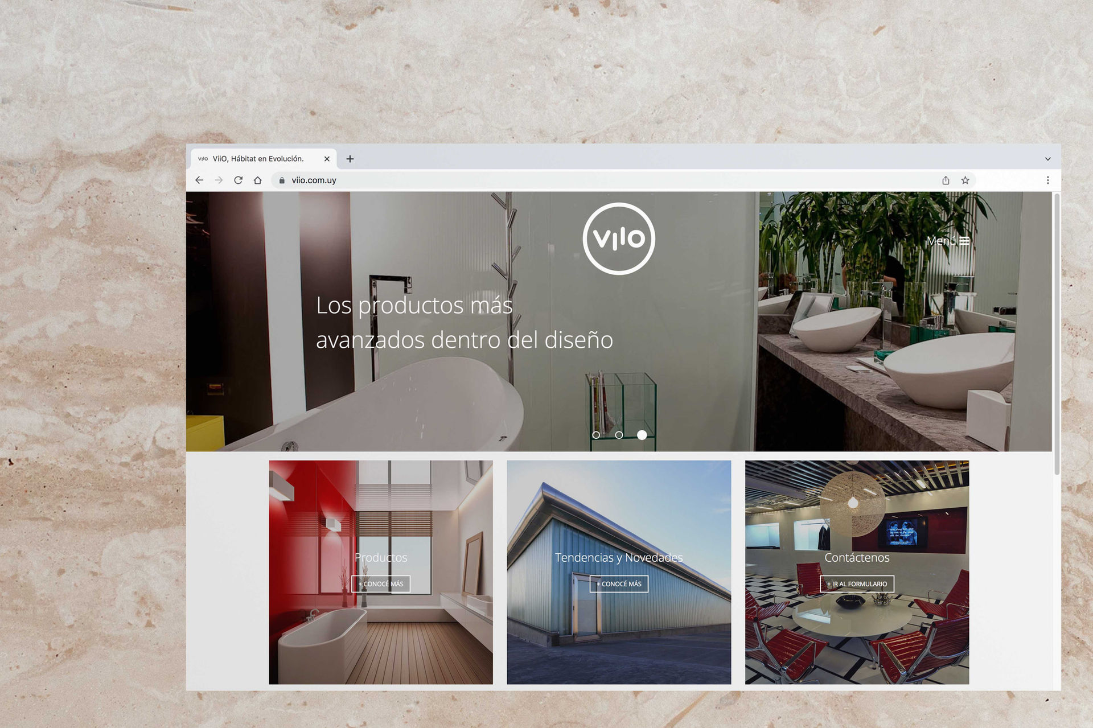The height and width of the screenshot is (728, 1093).
Task: Click the padlock site security icon
Action: (x=282, y=180)
